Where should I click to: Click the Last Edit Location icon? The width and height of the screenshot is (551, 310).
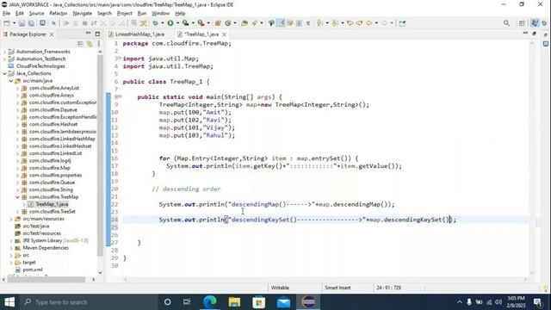pyautogui.click(x=350, y=23)
